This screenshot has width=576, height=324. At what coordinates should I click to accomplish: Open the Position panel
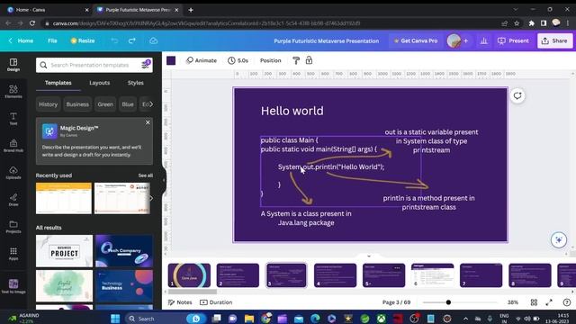coord(270,60)
